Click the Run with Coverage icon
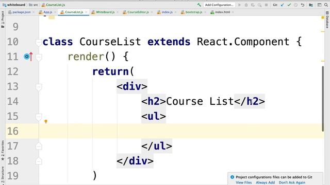Image resolution: width=330 pixels, height=185 pixels. click(x=253, y=5)
